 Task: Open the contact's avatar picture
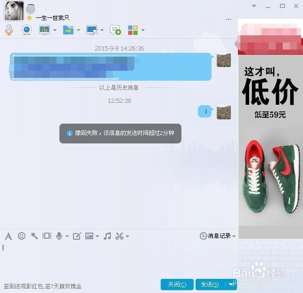14,11
